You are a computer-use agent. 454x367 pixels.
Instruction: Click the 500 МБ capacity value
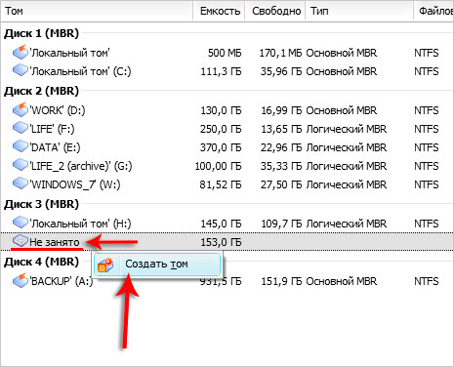[x=225, y=53]
